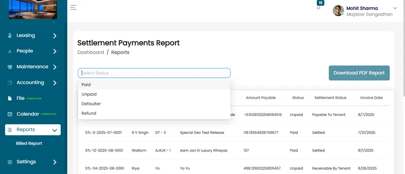Click the Calendar sidebar icon
Screen dimensions: 405x174
click(x=10, y=114)
